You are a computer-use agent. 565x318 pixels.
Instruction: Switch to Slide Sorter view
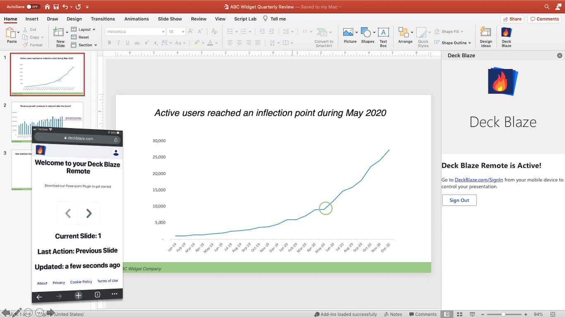click(459, 314)
